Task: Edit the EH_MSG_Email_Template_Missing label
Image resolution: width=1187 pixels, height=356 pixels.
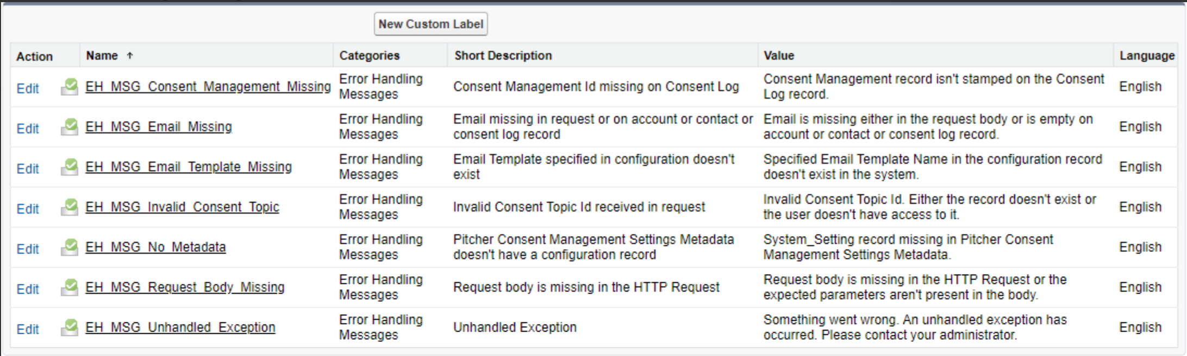Action: pos(28,169)
